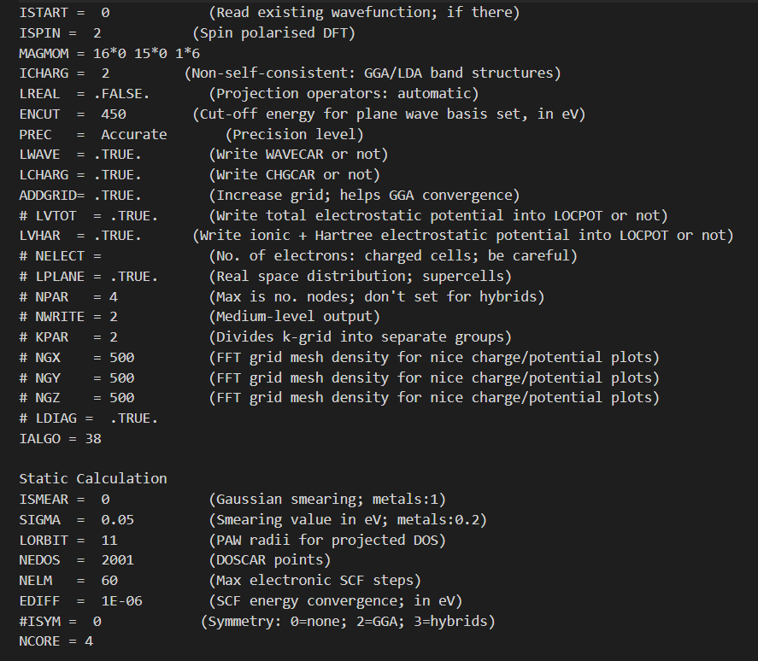Click the SIGMA value 0.05
The height and width of the screenshot is (661, 758).
pos(118,519)
